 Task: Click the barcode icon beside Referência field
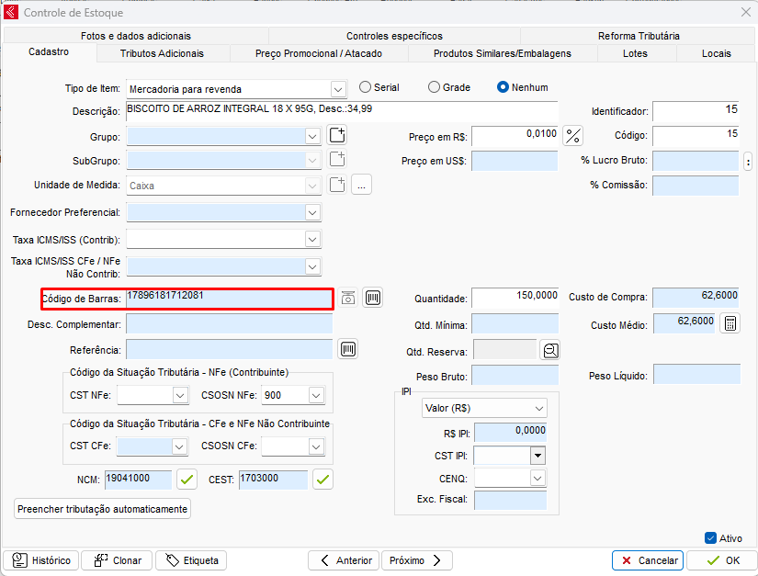348,349
